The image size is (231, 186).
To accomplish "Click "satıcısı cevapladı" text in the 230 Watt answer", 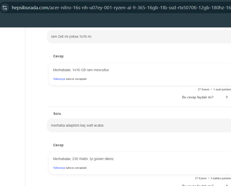I will pyautogui.click(x=76, y=168).
